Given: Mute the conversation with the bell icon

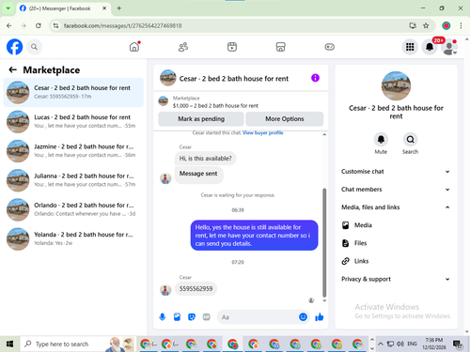Looking at the screenshot, I should tap(381, 139).
